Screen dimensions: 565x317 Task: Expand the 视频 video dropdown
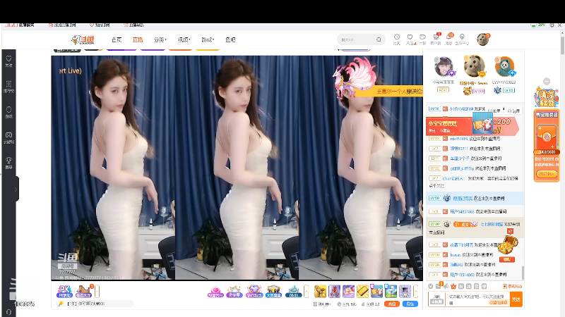tap(184, 39)
